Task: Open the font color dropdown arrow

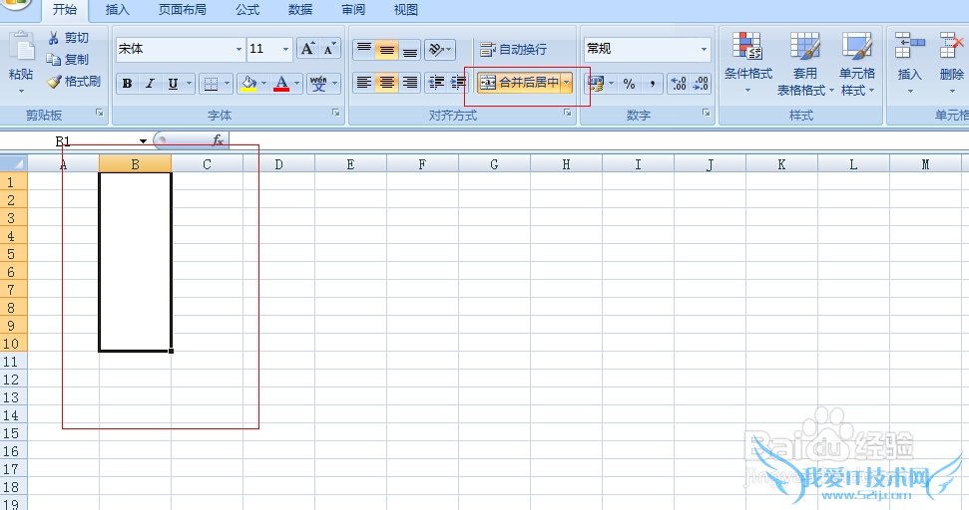Action: click(296, 84)
